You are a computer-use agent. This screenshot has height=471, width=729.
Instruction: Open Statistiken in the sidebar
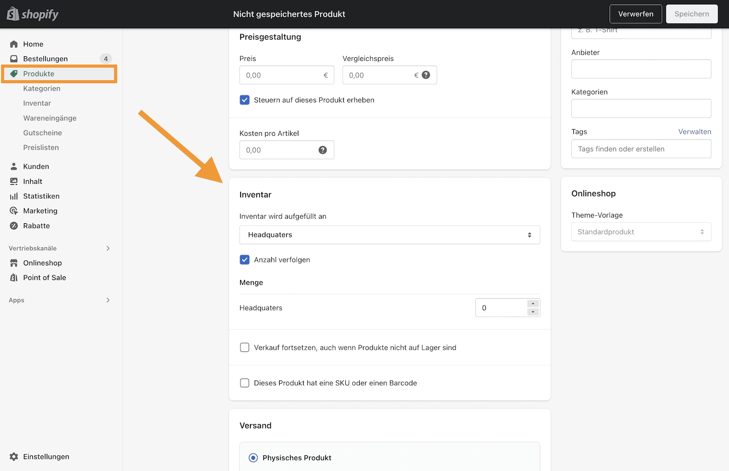tap(41, 196)
